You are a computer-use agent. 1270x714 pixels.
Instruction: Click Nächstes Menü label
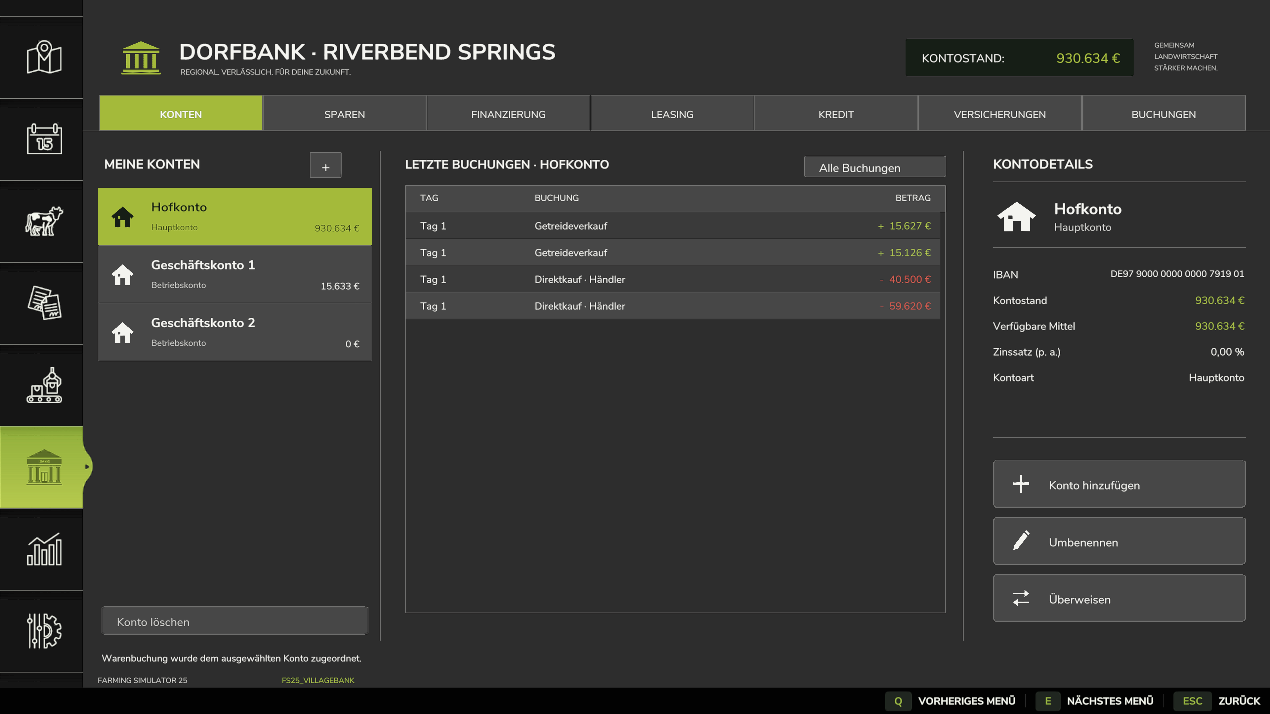1110,701
